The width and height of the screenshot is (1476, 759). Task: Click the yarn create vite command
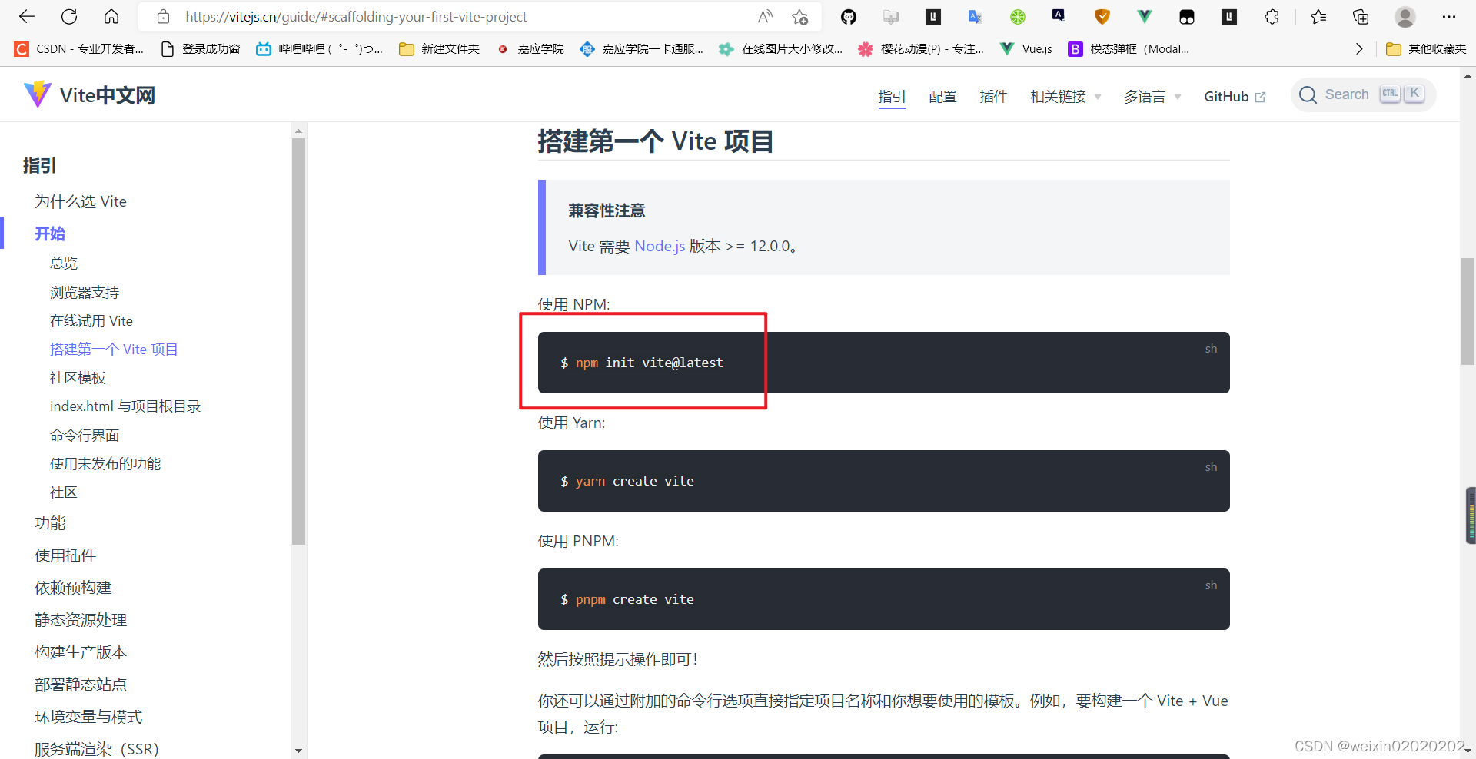pos(635,481)
